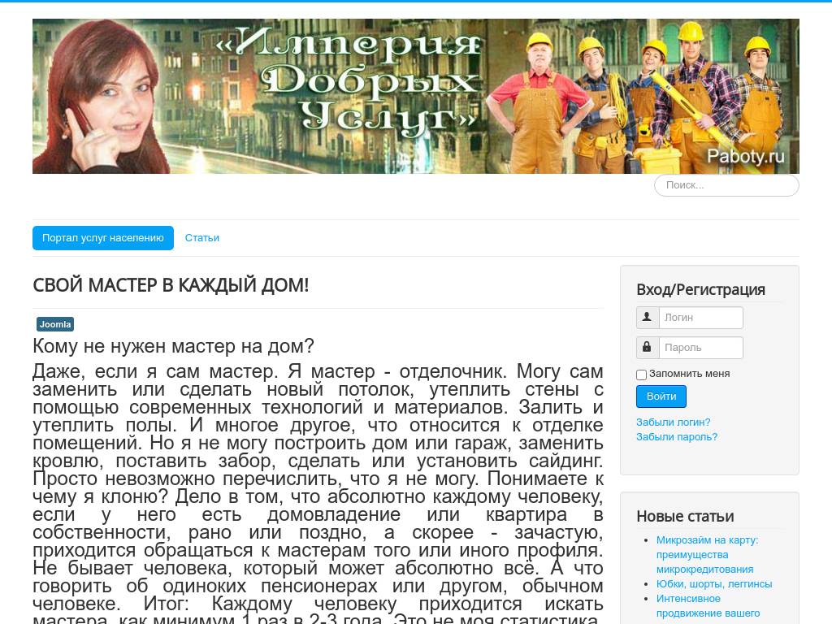
Task: Open the article СВОЙ МАСТЕР В КАЖДЫЙ ДОМ!
Action: [170, 285]
